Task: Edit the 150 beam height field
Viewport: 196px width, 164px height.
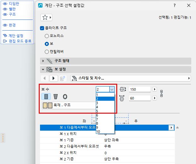Action: [140, 89]
